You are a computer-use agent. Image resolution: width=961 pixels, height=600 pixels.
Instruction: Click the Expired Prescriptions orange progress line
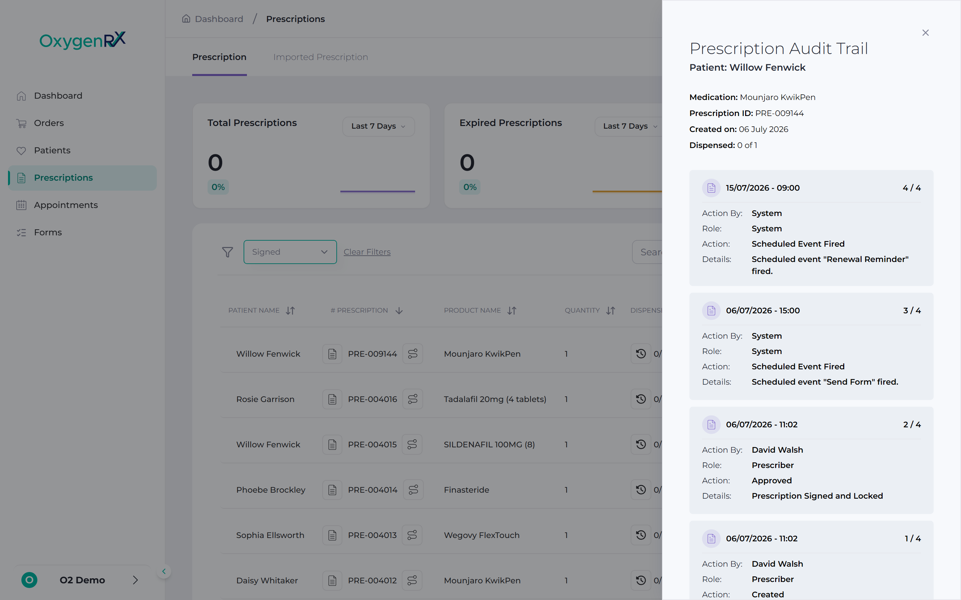pyautogui.click(x=627, y=191)
